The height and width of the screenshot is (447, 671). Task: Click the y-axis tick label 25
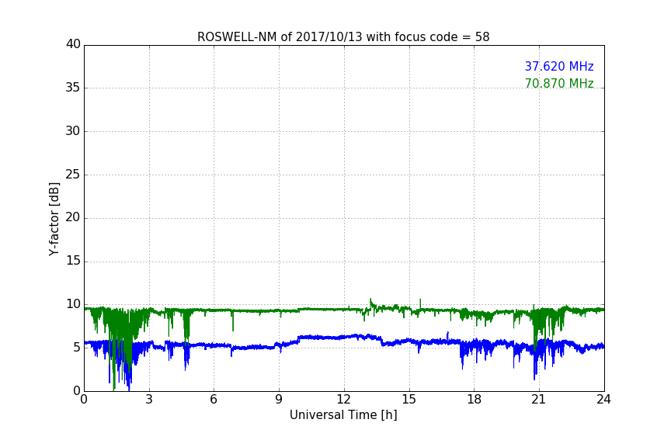point(73,175)
